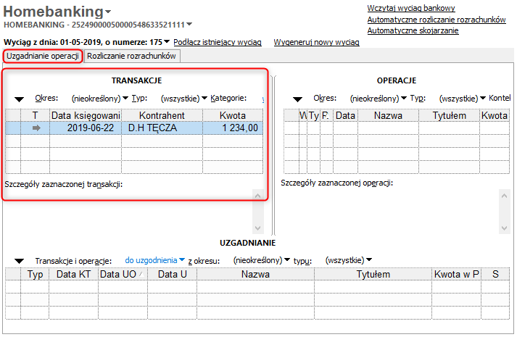
Task: Collapse the Transakcje filter triangle
Action: point(20,99)
